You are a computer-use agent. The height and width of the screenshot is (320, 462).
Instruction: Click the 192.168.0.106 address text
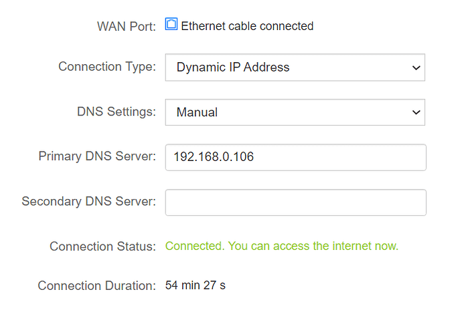214,157
